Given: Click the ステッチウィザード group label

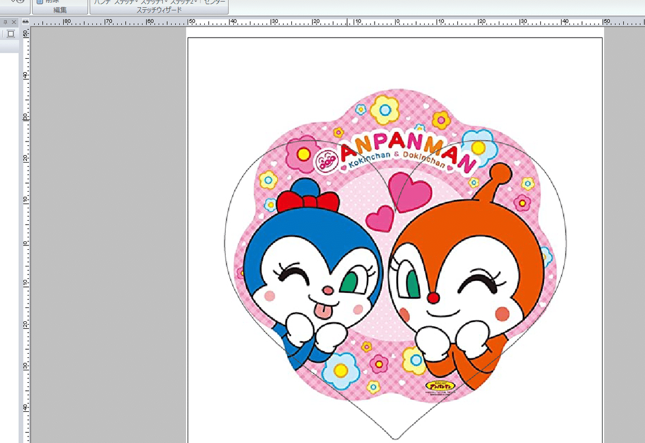Looking at the screenshot, I should pyautogui.click(x=159, y=10).
